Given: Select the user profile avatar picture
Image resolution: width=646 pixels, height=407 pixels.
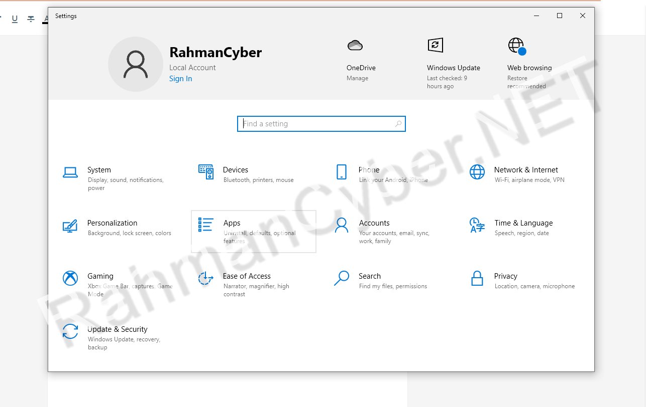Looking at the screenshot, I should [136, 64].
